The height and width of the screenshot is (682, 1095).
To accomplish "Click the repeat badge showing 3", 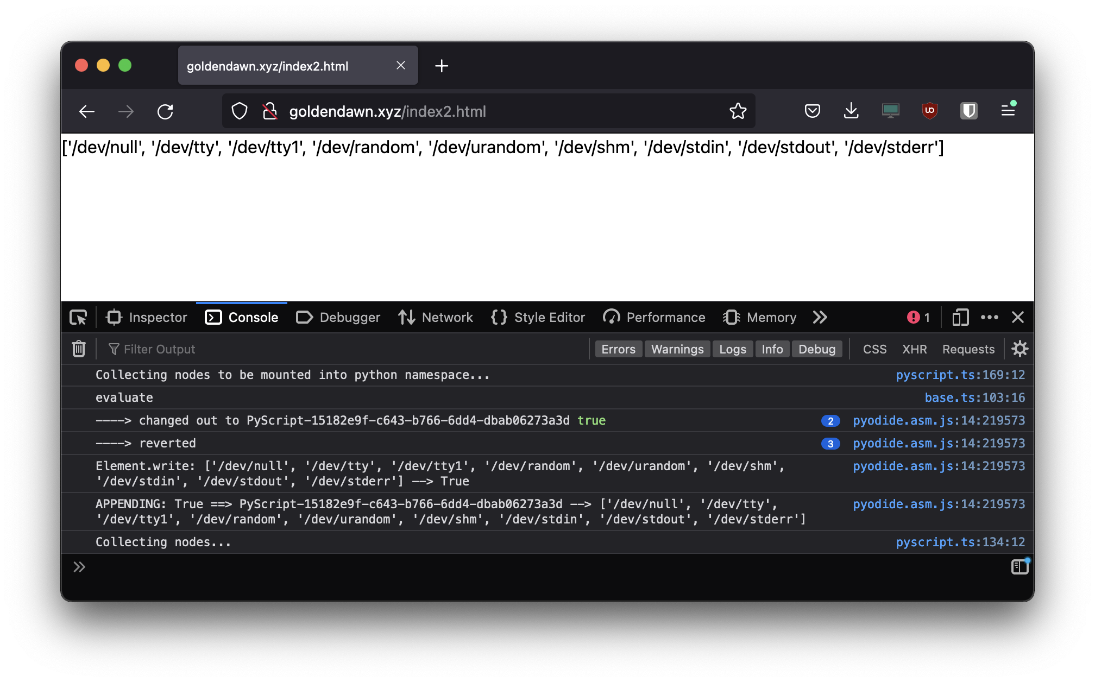I will coord(830,444).
